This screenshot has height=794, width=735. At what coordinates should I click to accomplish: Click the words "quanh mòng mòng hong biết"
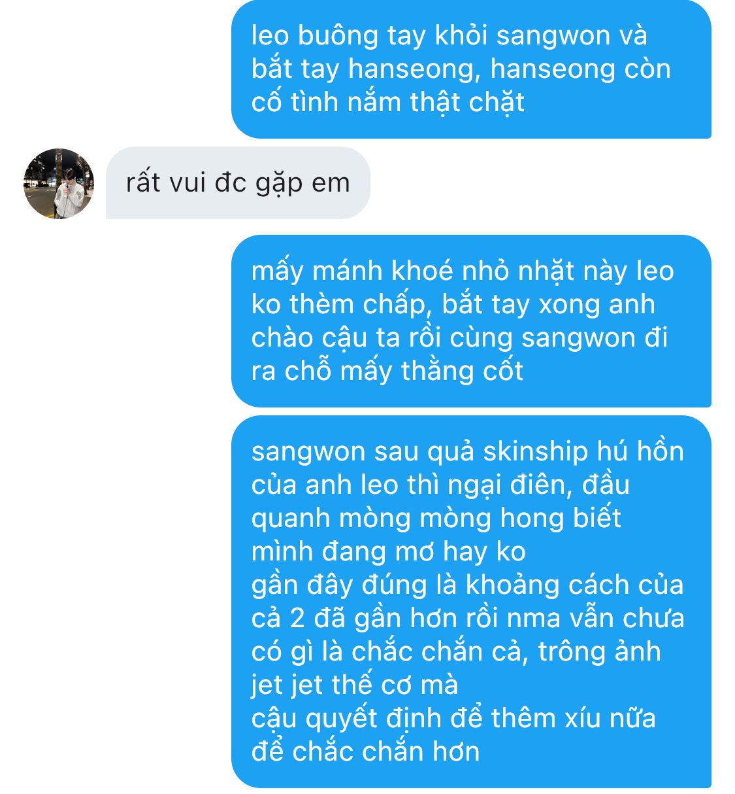tap(436, 518)
